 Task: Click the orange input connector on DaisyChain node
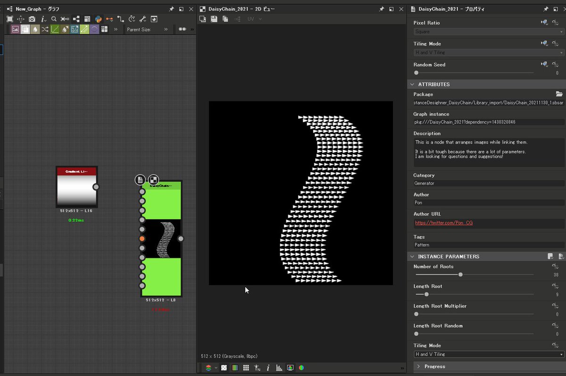click(142, 239)
